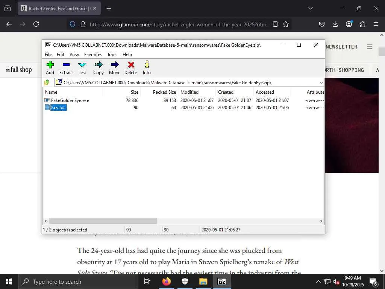Image resolution: width=385 pixels, height=289 pixels.
Task: Open the Windows Start menu
Action: (x=9, y=281)
